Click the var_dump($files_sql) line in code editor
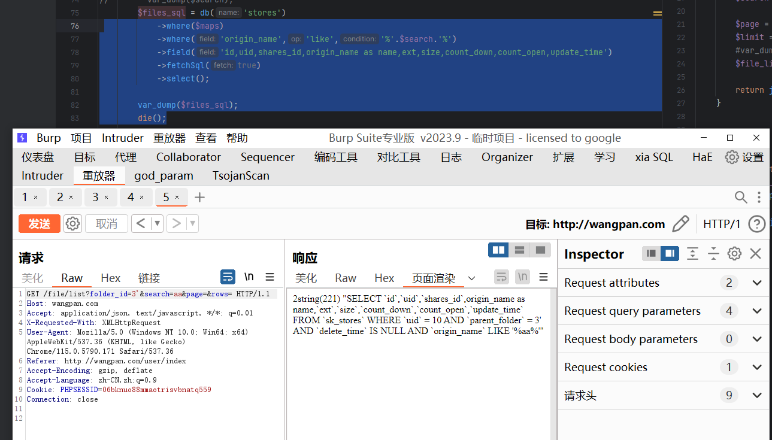This screenshot has width=772, height=440. click(187, 105)
